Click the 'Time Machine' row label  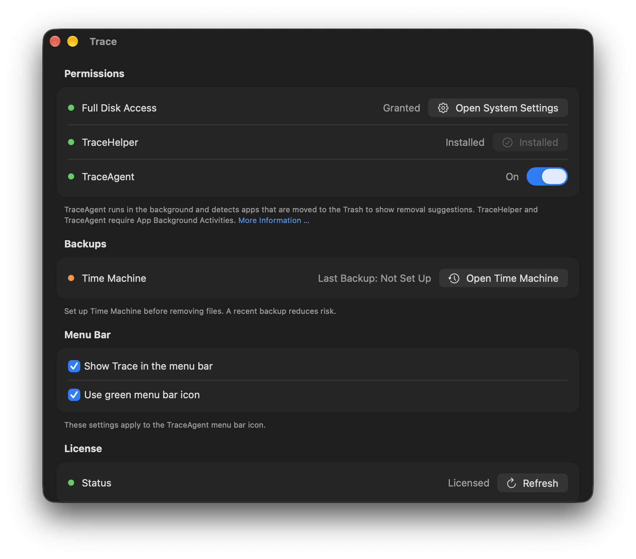(114, 278)
